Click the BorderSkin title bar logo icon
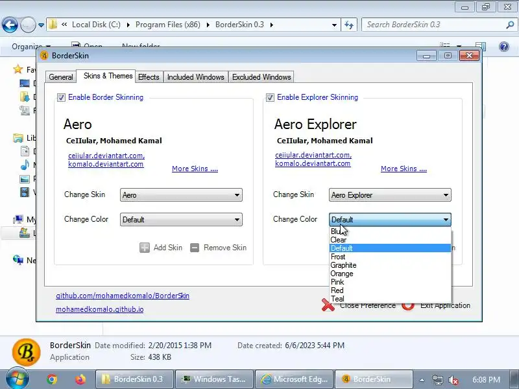 [44, 55]
